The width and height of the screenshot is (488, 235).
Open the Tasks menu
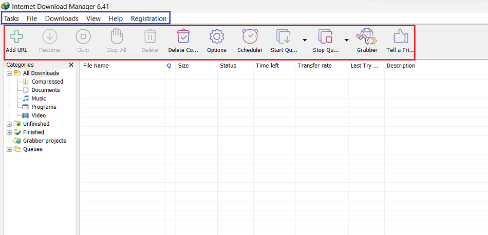[11, 18]
